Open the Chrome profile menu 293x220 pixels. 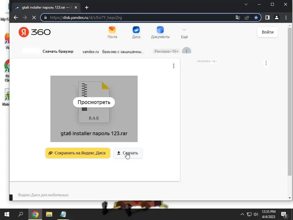point(277,17)
